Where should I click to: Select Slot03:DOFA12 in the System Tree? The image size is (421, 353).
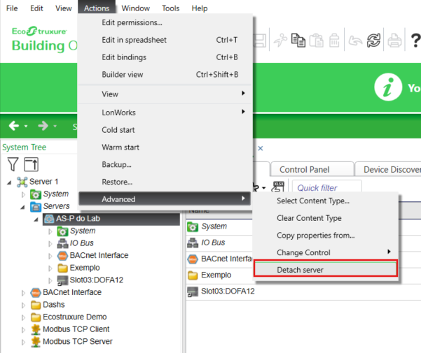(x=97, y=280)
